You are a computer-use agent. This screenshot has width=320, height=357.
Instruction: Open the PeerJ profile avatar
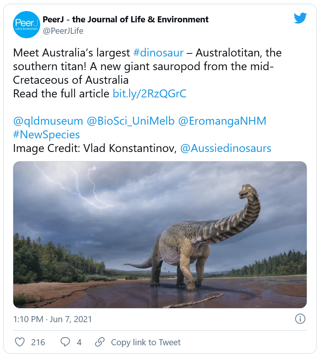[x=27, y=25]
